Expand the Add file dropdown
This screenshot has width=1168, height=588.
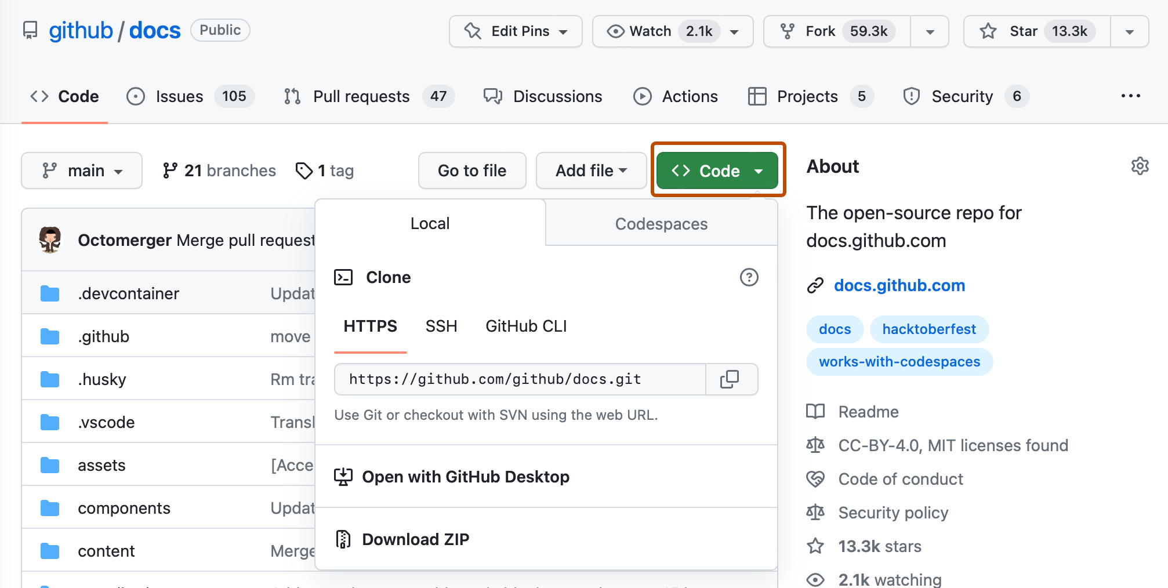tap(591, 170)
